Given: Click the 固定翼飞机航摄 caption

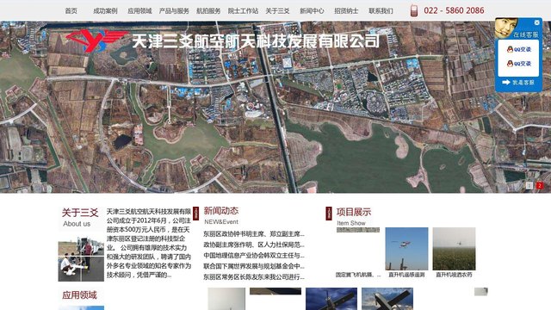Looking at the screenshot, I should [x=358, y=275].
